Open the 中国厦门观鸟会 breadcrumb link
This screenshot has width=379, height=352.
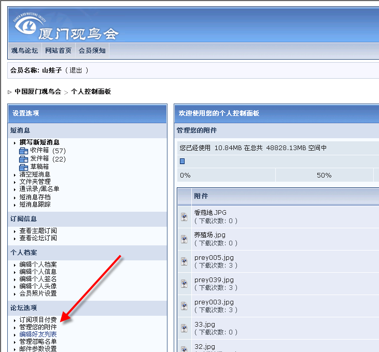coord(38,92)
